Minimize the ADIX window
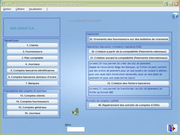This screenshot has height=135, width=180. pyautogui.click(x=166, y=4)
